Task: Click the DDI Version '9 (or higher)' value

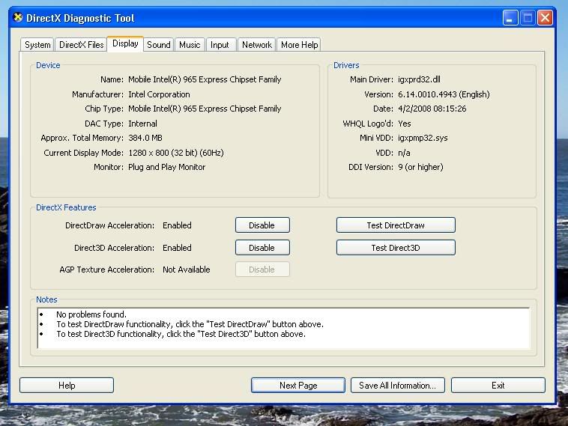Action: 420,167
